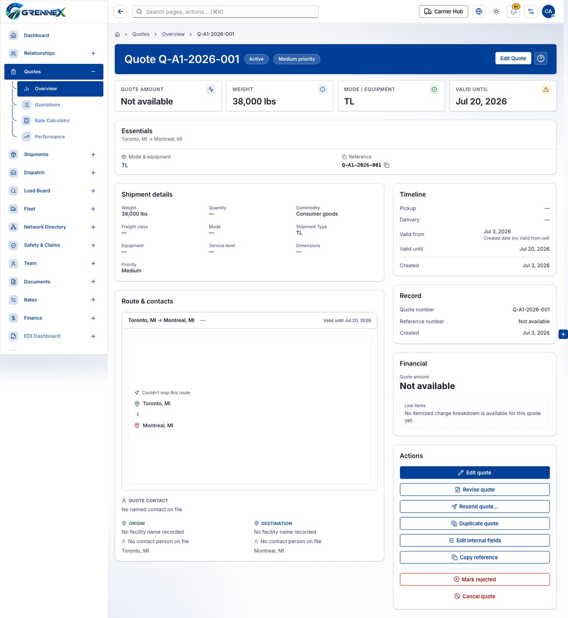Image resolution: width=568 pixels, height=618 pixels.
Task: Expand the Relationships sidebar section
Action: [x=93, y=53]
